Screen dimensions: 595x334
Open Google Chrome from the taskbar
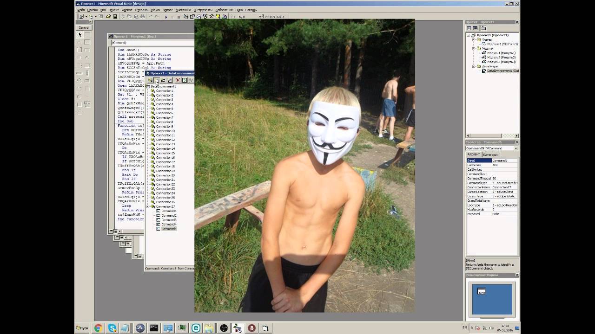click(98, 328)
